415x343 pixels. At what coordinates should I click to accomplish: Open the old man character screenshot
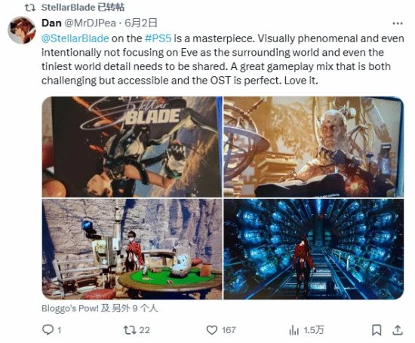(314, 147)
